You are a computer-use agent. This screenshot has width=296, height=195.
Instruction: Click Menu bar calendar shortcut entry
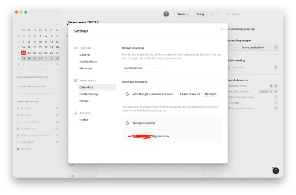coord(252,91)
